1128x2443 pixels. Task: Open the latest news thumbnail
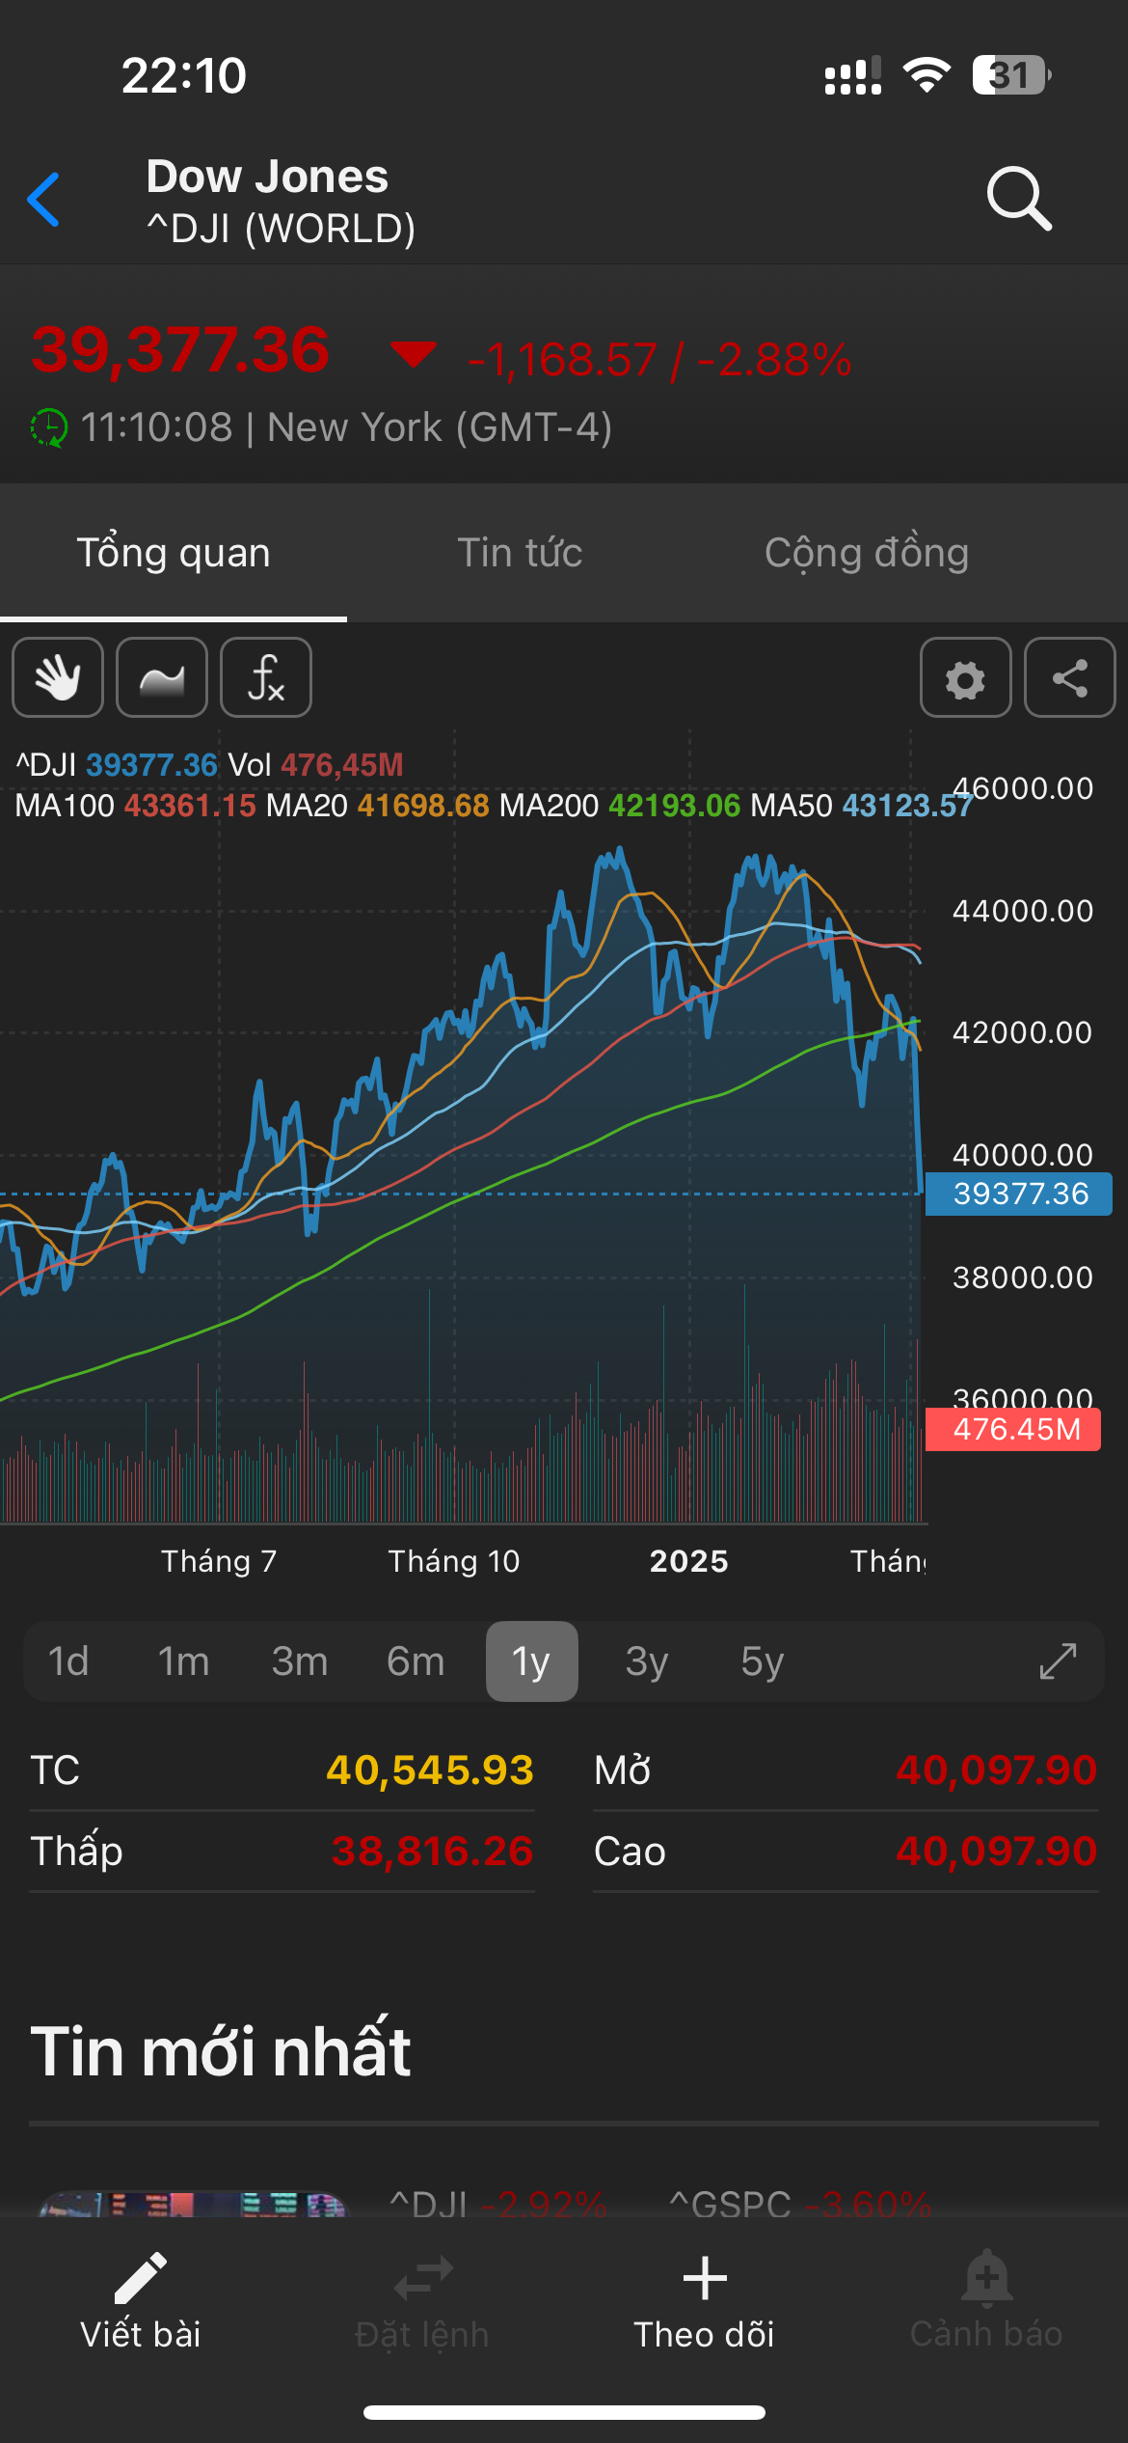193,2202
